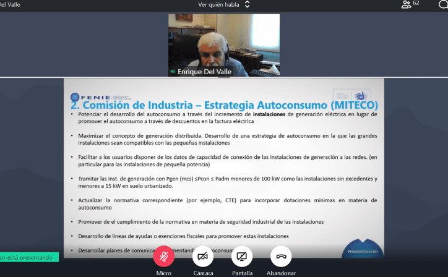Open the chat bubble icon
This screenshot has width=448, height=277.
tap(444, 4)
